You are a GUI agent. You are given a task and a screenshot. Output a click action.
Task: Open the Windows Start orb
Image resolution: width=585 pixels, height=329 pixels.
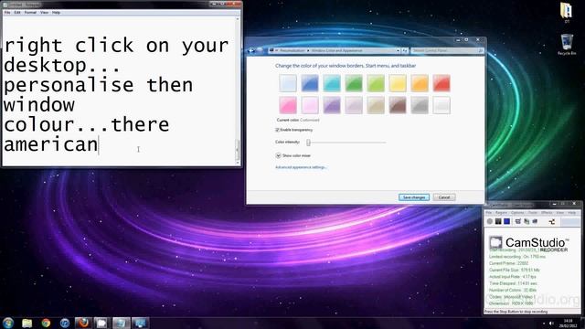(x=8, y=323)
